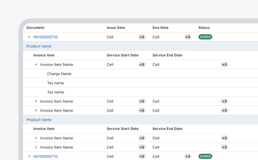Collapse the top INV00000710 document row
258x160 pixels.
(30, 37)
